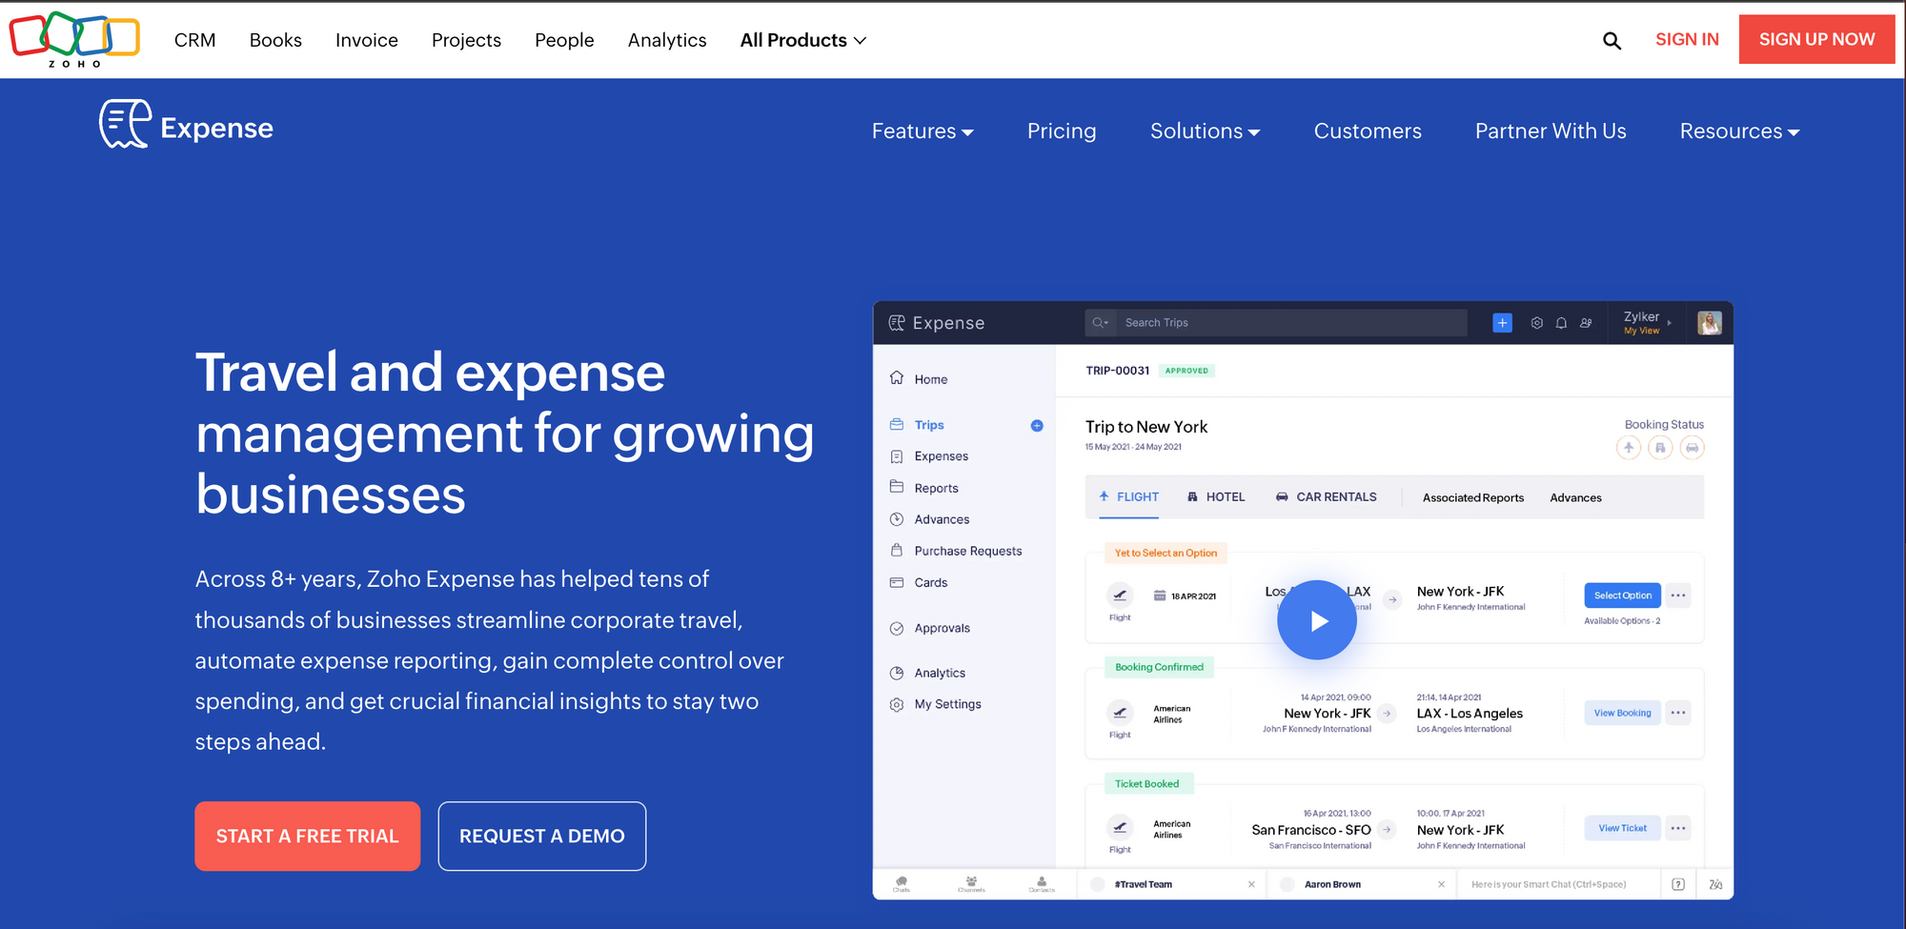Open Books in the top navigation

(275, 40)
